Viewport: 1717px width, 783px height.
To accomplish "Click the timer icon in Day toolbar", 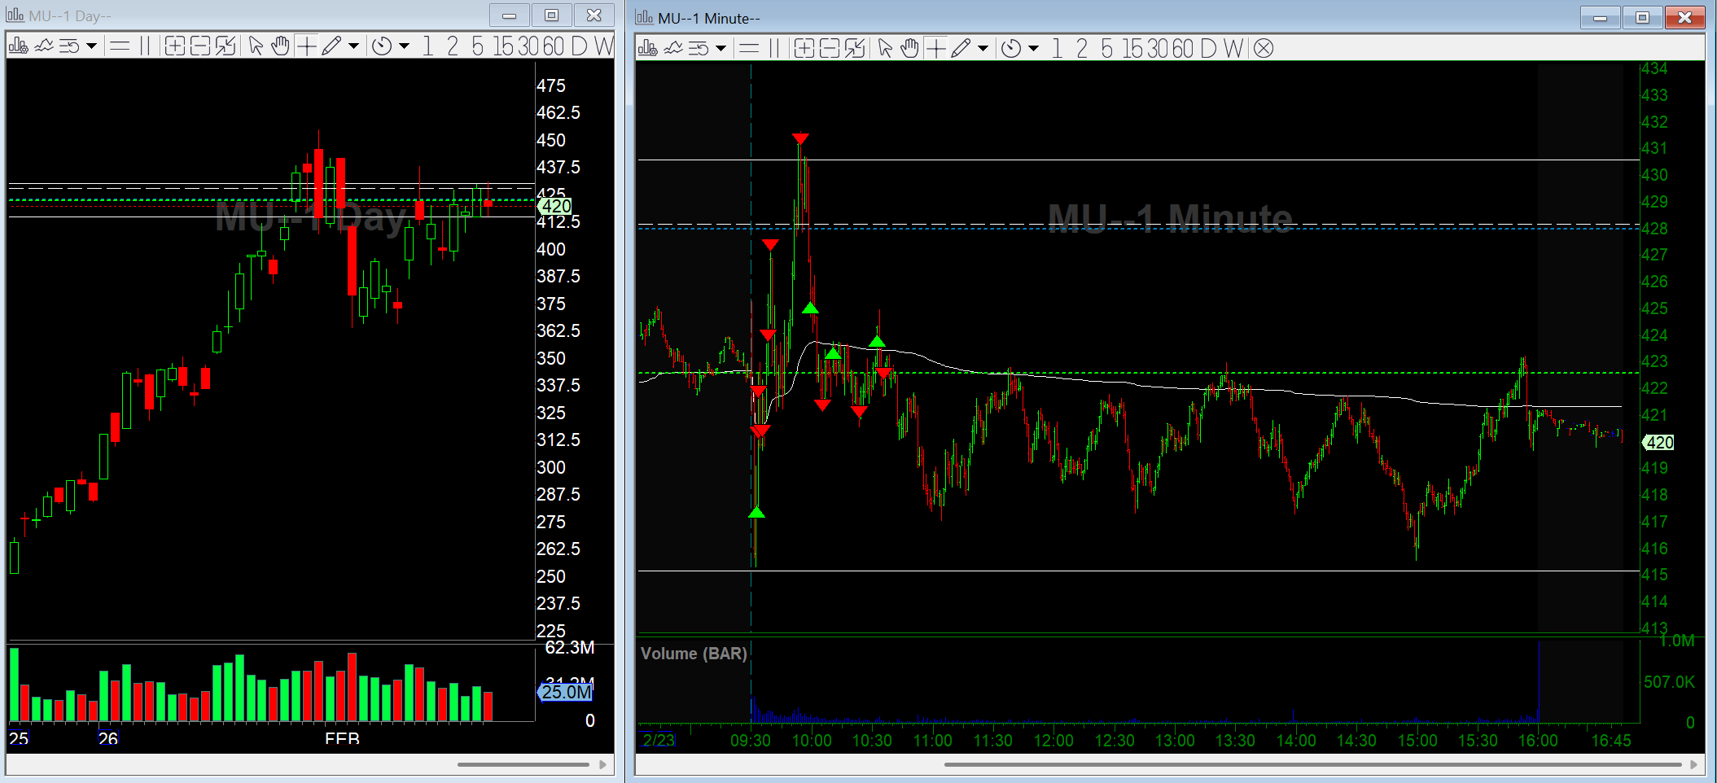I will pyautogui.click(x=382, y=46).
